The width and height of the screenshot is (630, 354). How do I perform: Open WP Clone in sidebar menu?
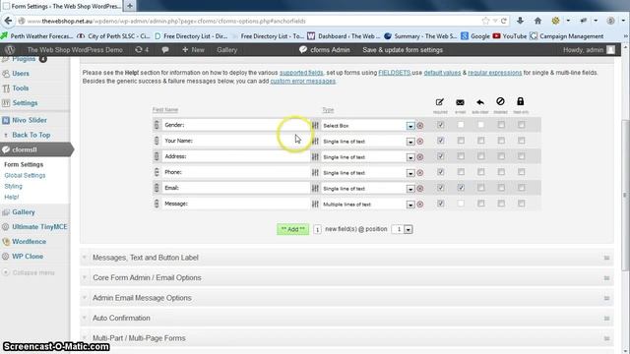click(28, 256)
